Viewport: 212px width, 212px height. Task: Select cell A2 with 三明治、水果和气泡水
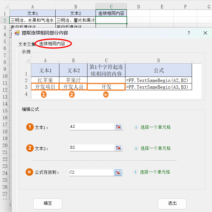(x=32, y=20)
